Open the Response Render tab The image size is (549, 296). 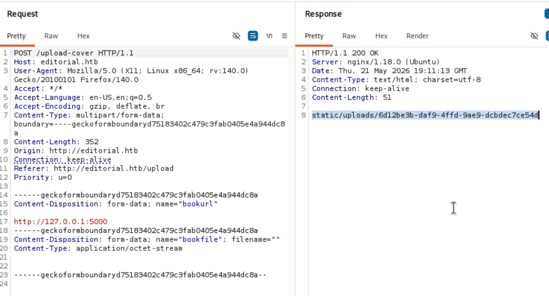417,36
